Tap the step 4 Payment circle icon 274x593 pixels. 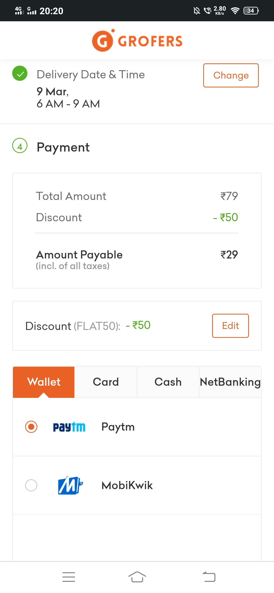20,145
